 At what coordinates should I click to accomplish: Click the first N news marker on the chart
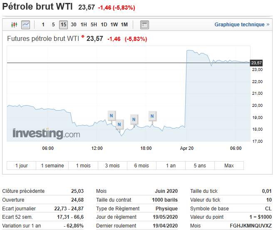tap(111, 115)
